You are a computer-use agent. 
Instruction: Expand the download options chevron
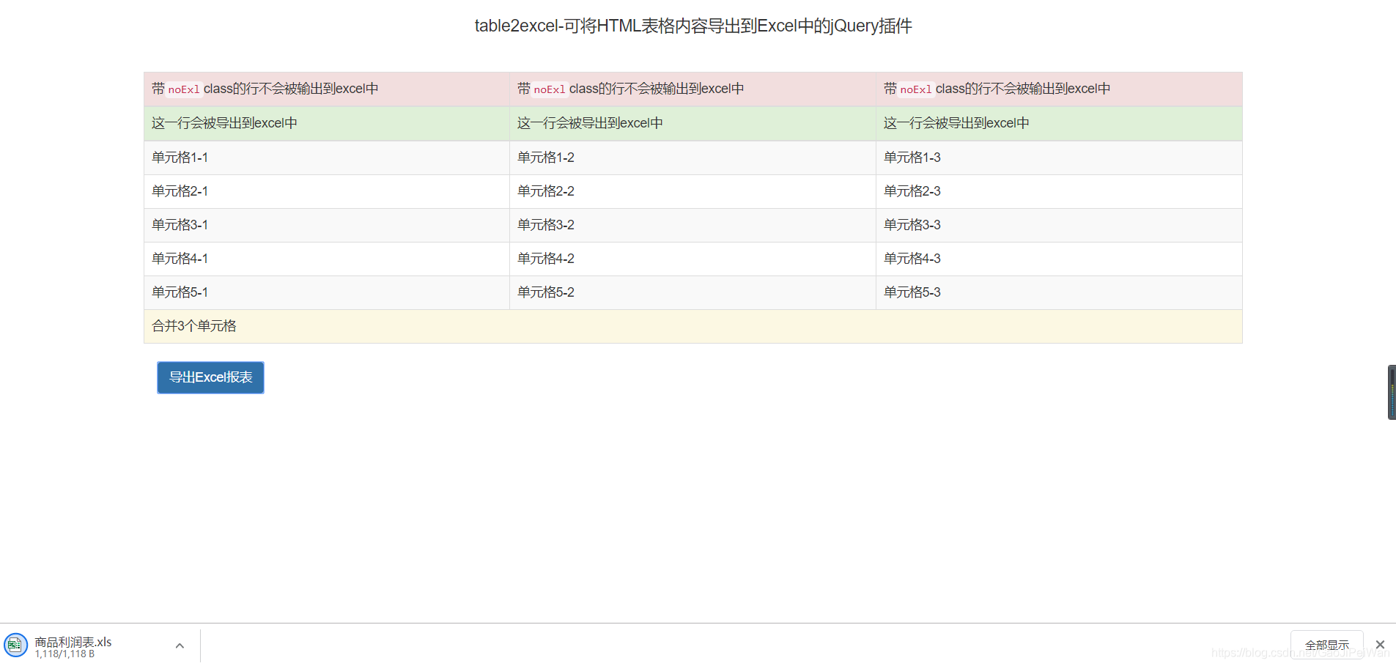[180, 645]
